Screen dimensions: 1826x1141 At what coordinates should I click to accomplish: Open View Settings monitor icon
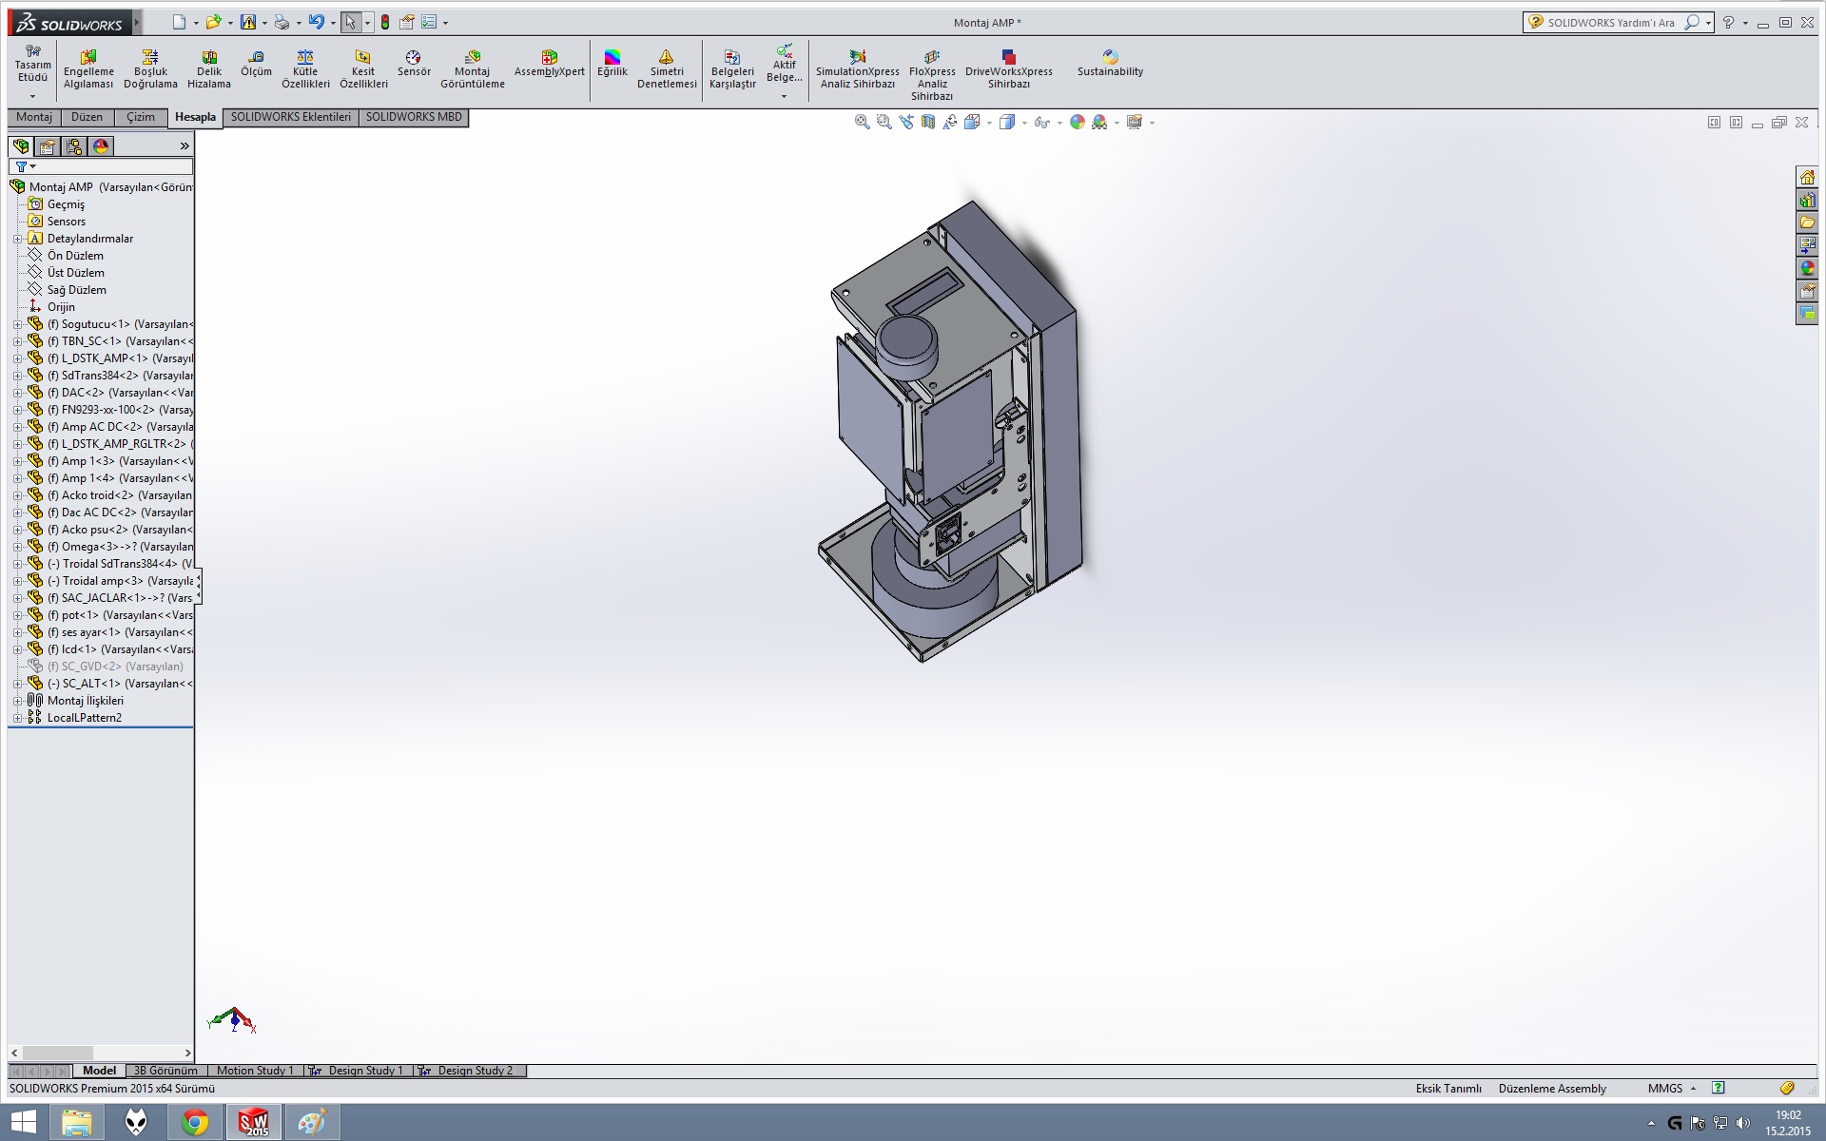[1135, 122]
